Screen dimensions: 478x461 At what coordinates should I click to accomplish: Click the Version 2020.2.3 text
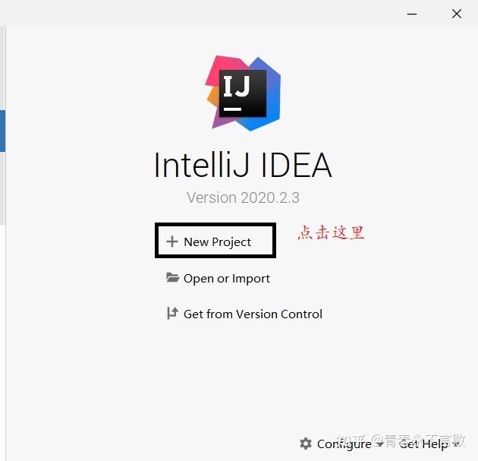click(x=243, y=197)
